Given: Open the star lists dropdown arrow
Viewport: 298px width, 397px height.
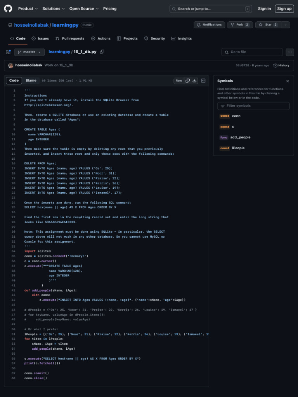Looking at the screenshot, I should pos(286,25).
